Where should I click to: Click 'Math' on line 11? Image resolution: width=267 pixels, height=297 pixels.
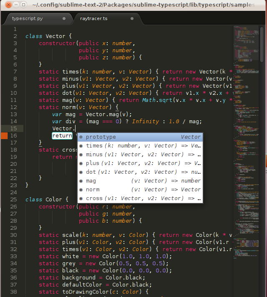coord(149,100)
